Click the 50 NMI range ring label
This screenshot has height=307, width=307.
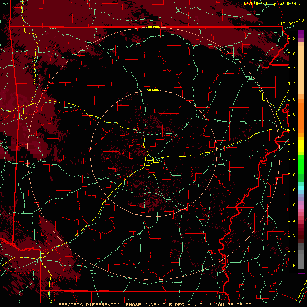[x=153, y=90]
